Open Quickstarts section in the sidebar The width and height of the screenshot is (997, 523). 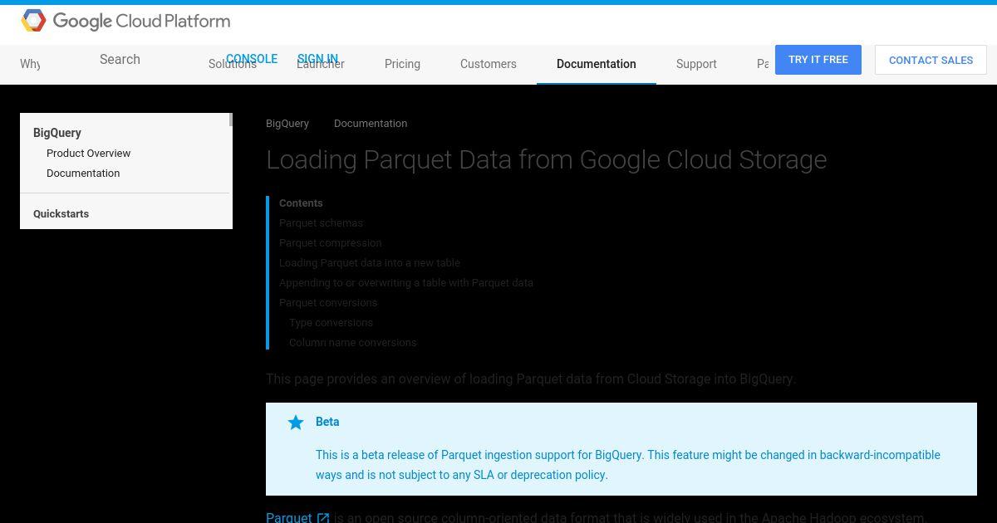click(61, 213)
